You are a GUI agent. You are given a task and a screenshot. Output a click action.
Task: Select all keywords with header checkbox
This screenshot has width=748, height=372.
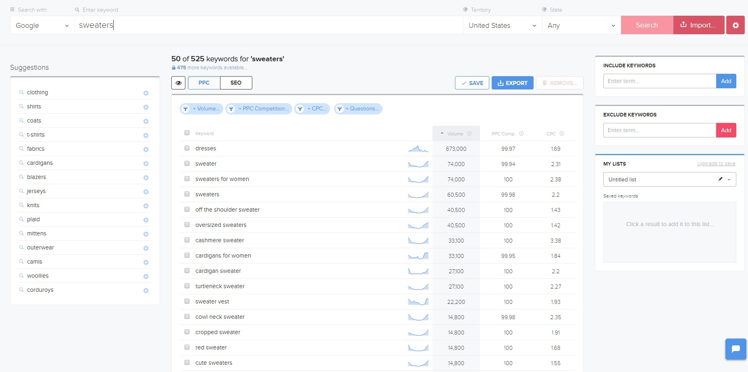pos(187,133)
